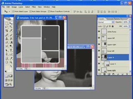133x99 pixels.
Task: Click the Add layer style icon
Action: coord(104,74)
